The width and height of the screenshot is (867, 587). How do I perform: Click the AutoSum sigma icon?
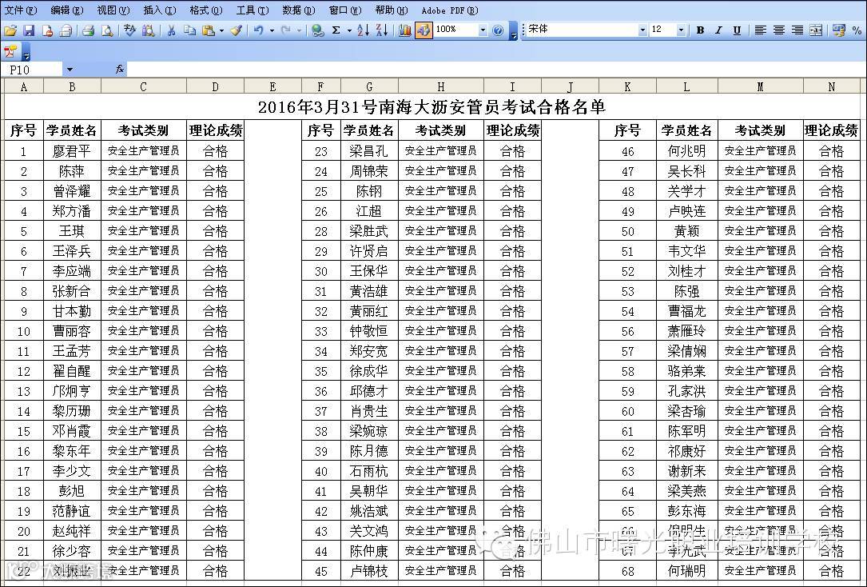pos(336,31)
